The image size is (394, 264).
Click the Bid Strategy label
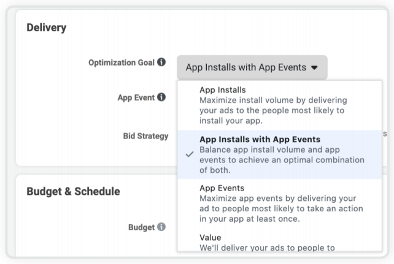point(145,136)
